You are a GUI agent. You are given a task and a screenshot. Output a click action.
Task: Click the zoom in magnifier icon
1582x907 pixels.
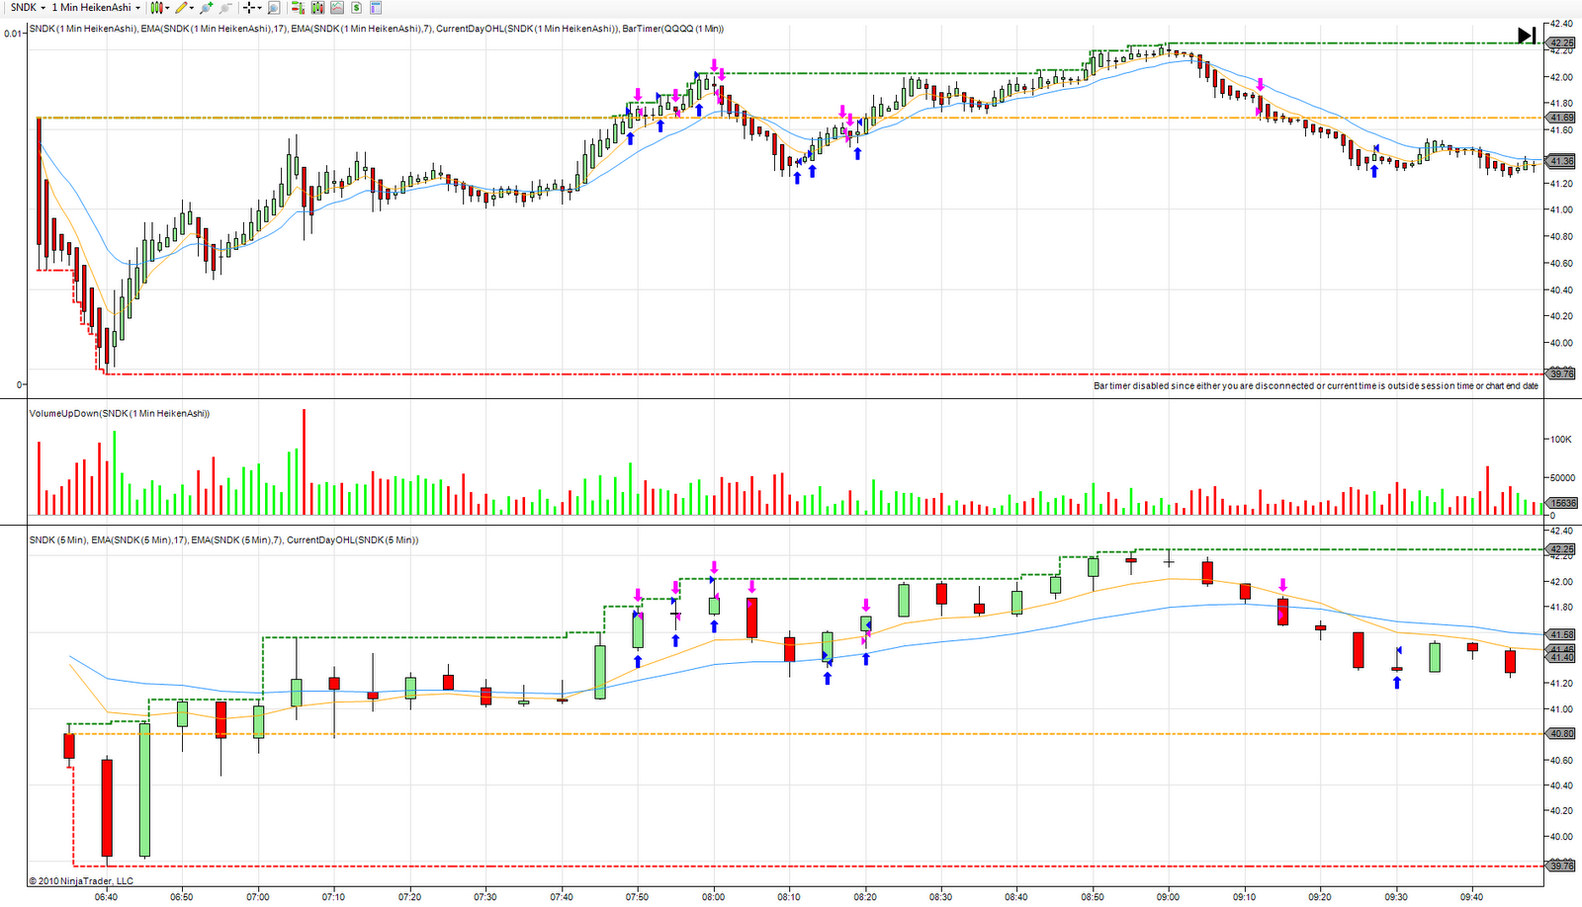pyautogui.click(x=207, y=7)
